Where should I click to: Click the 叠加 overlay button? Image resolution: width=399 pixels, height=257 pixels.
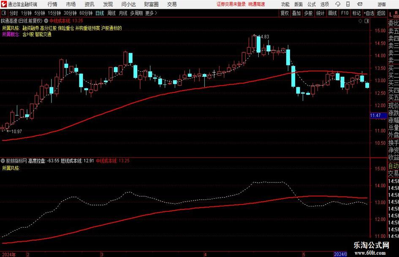296,13
